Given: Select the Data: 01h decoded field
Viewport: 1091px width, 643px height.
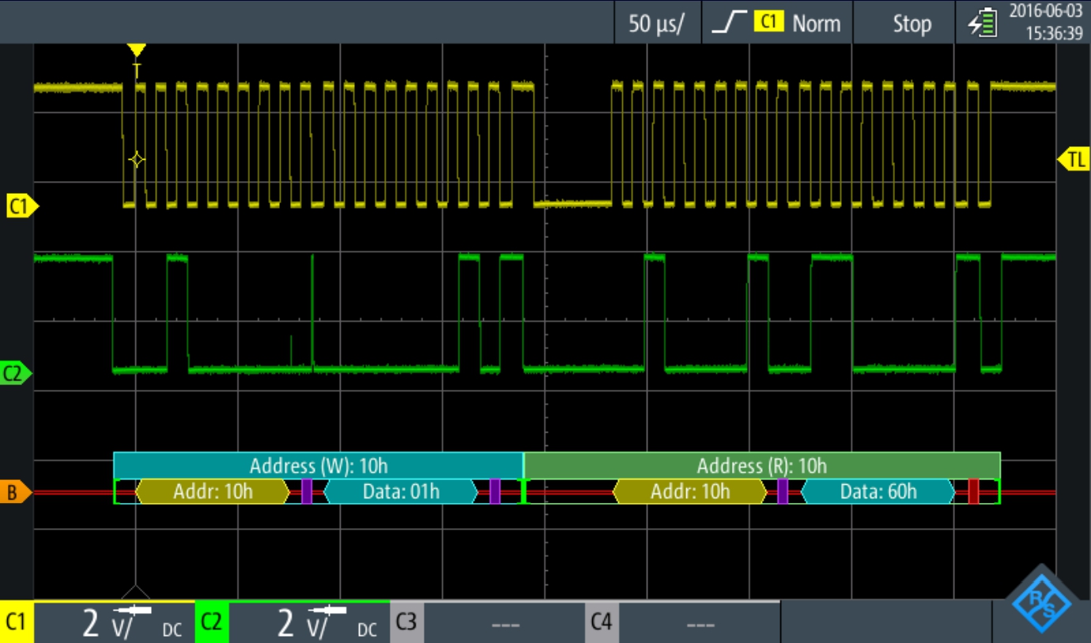Looking at the screenshot, I should click(401, 492).
